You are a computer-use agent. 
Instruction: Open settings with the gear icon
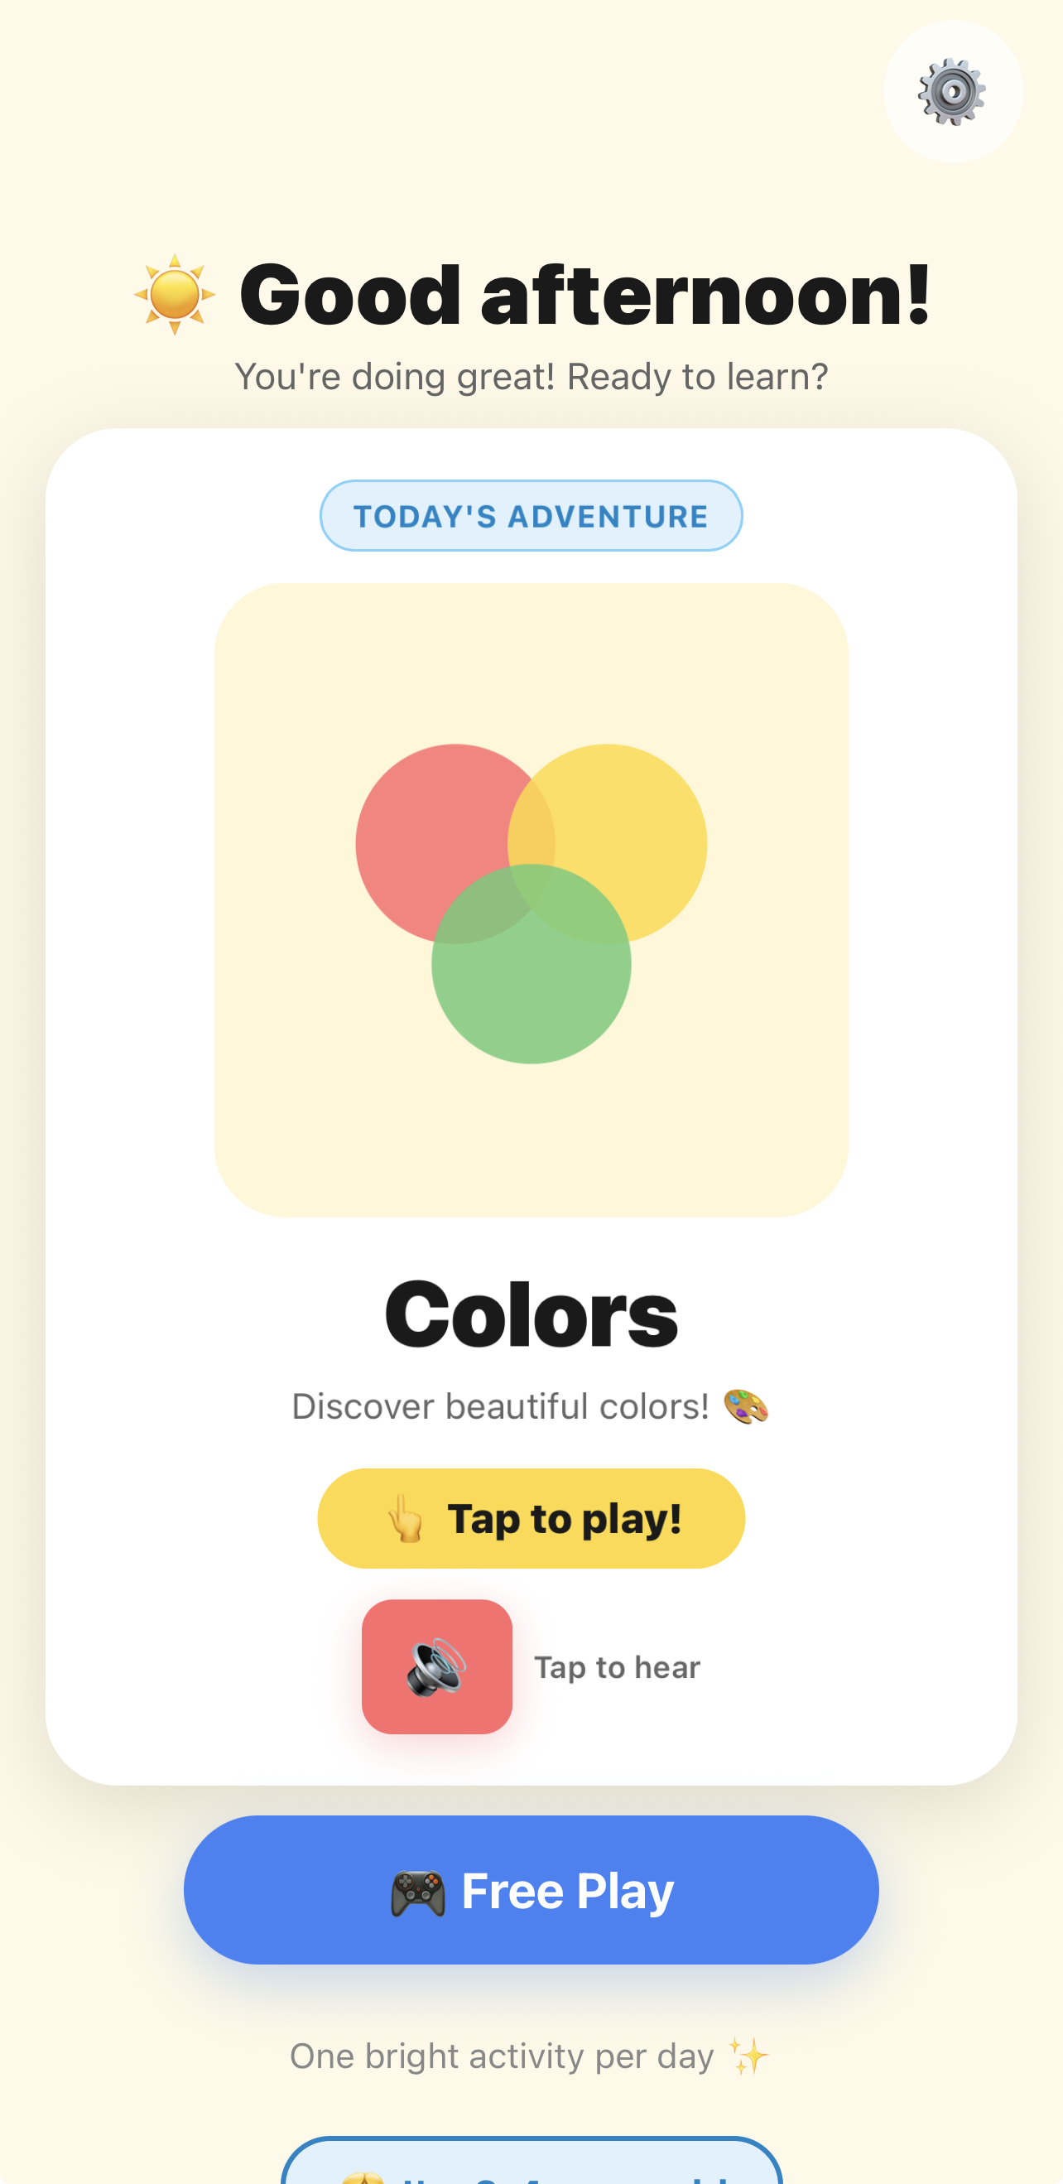tap(952, 92)
